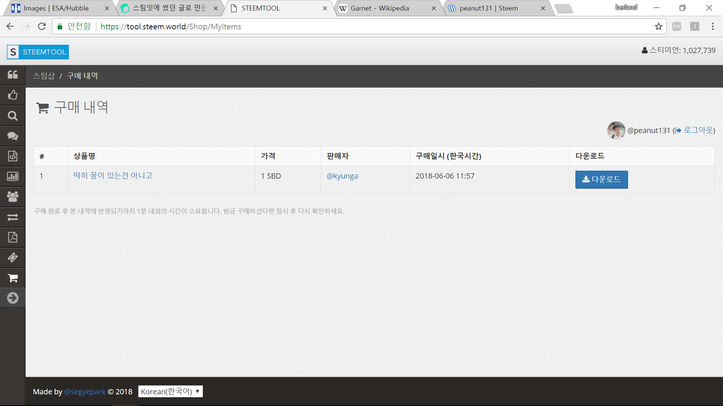The width and height of the screenshot is (723, 406).
Task: Click the PDF file sidebar icon
Action: (x=12, y=237)
